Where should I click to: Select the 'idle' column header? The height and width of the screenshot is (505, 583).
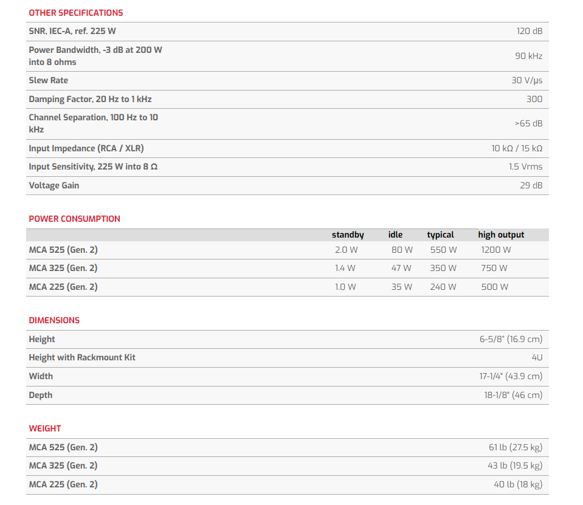pyautogui.click(x=395, y=235)
